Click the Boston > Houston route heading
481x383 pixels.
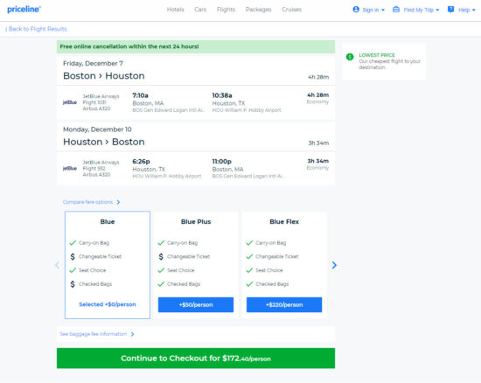tap(104, 76)
